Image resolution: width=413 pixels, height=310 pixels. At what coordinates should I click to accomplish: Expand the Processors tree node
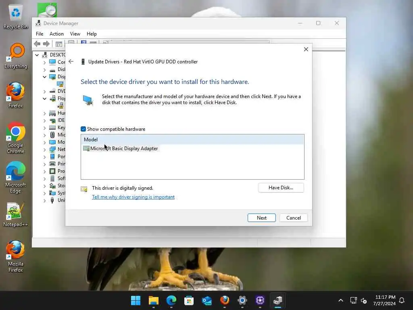44,171
